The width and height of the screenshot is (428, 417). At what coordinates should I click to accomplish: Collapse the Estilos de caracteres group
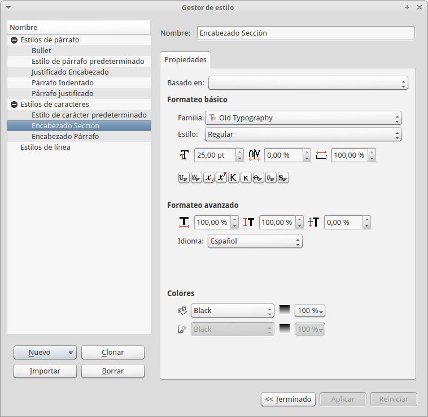point(14,105)
